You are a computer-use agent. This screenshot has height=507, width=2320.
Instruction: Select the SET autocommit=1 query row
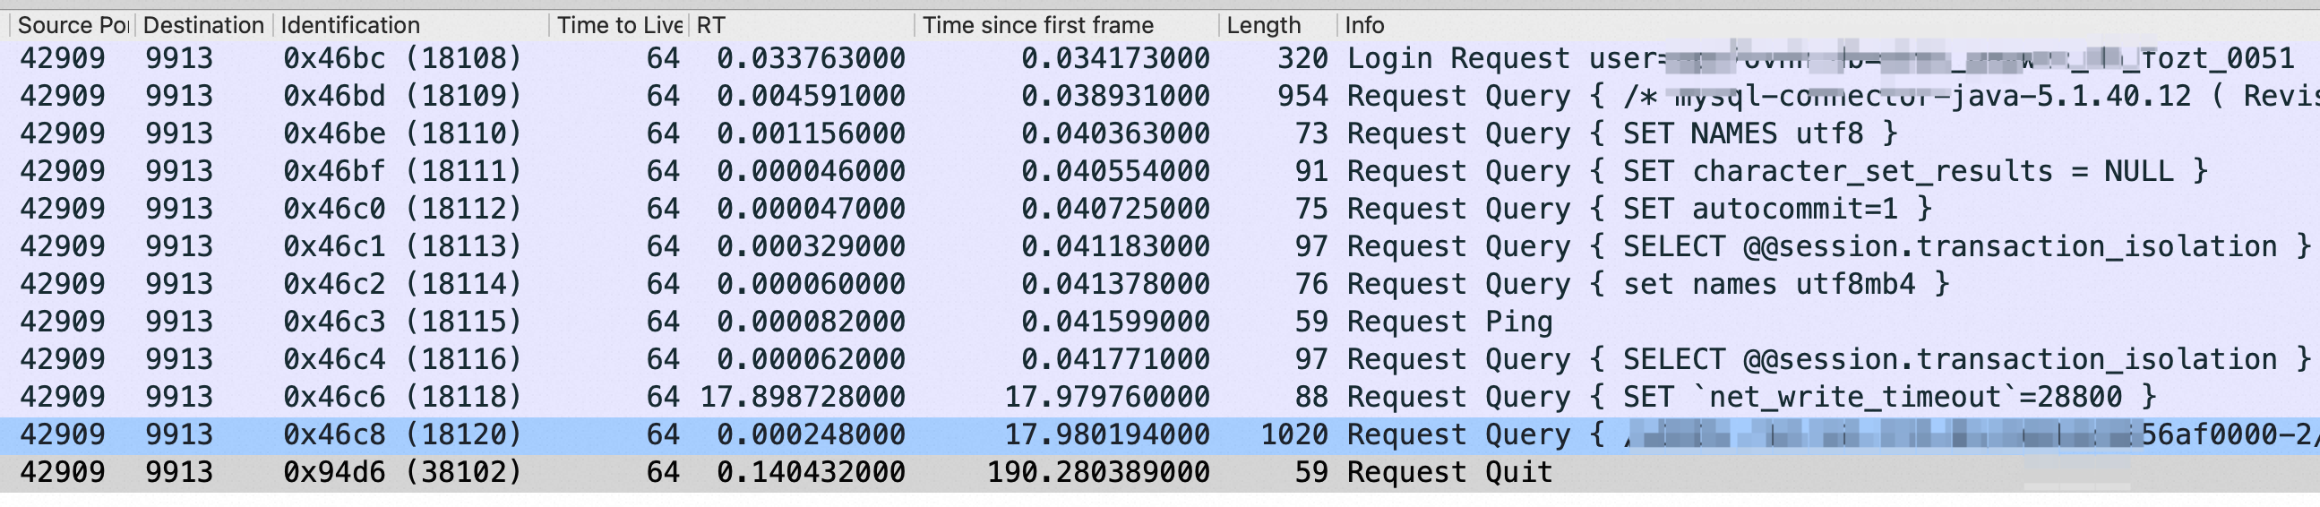[x=1160, y=209]
